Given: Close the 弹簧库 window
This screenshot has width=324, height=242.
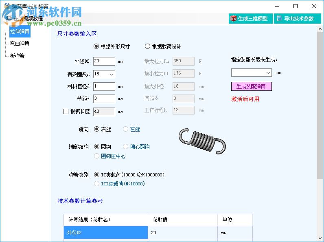Looking at the screenshot, I should pos(314,6).
